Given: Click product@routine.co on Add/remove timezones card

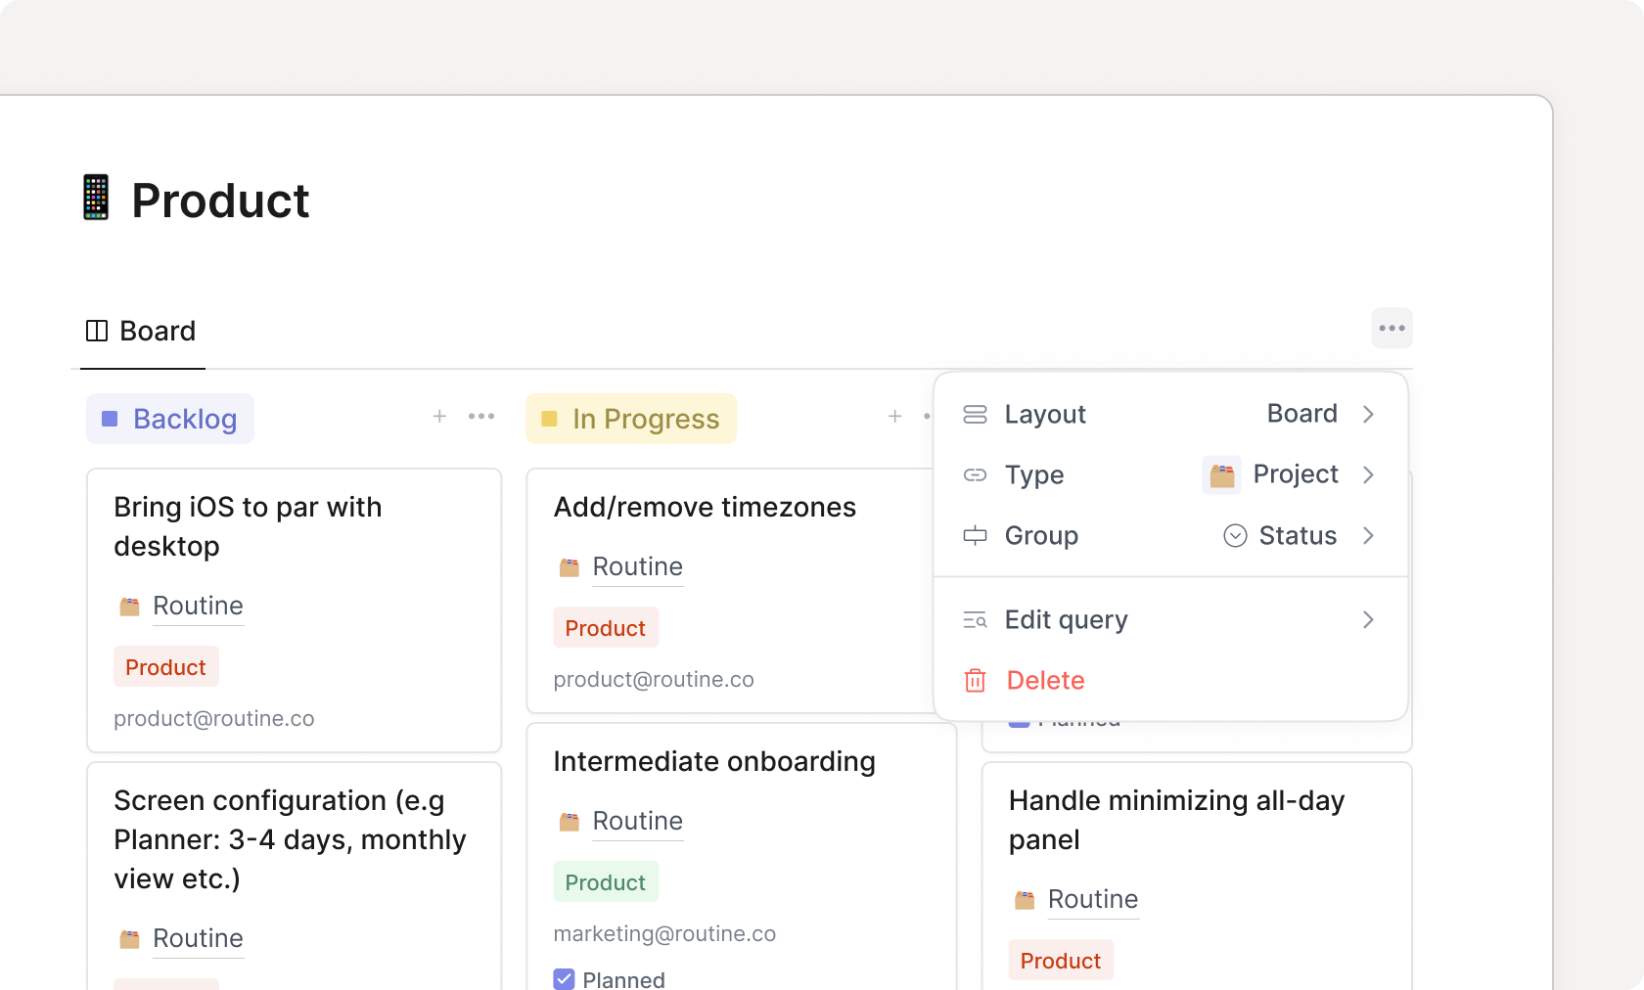Looking at the screenshot, I should pos(654,680).
